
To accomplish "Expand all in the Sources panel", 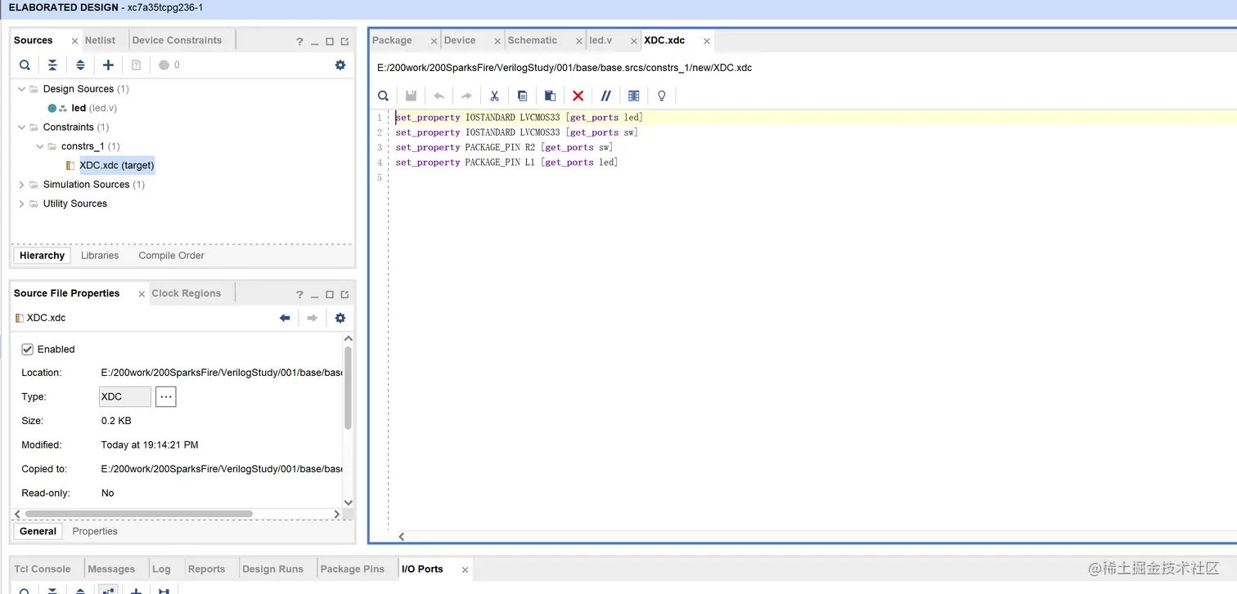I will coord(80,65).
